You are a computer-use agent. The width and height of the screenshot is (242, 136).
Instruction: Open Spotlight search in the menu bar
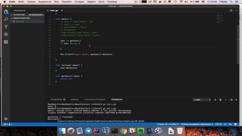tap(231, 2)
